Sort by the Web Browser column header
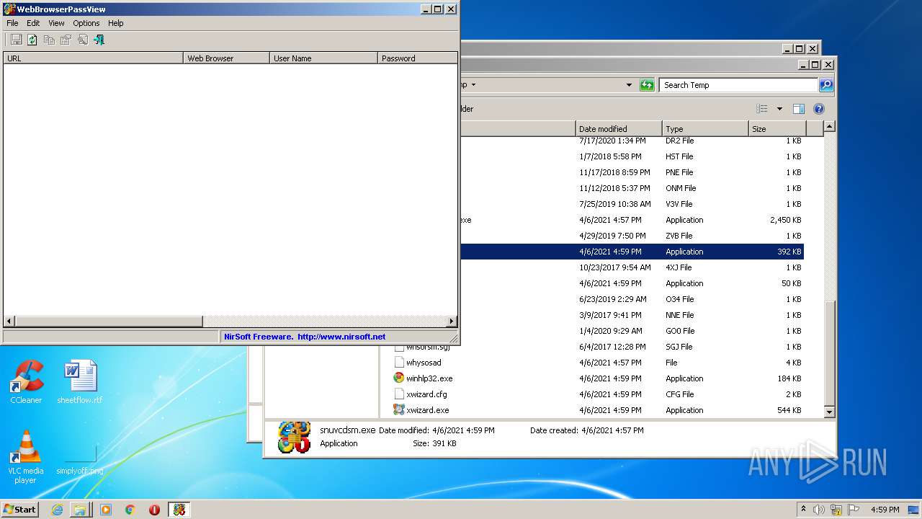Image resolution: width=922 pixels, height=519 pixels. point(227,58)
